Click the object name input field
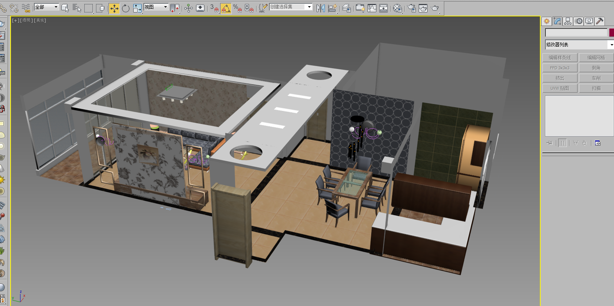 tap(576, 33)
